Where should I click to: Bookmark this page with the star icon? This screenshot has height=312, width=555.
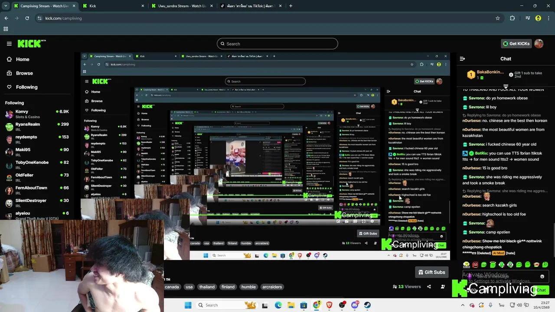pos(498,18)
